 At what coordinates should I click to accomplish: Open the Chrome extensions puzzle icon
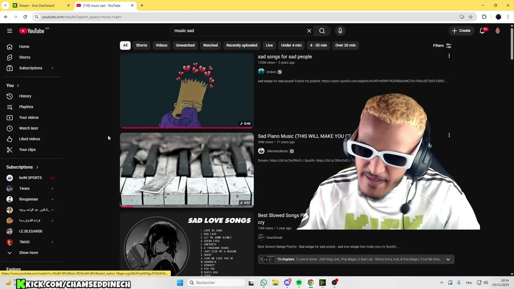(484, 17)
